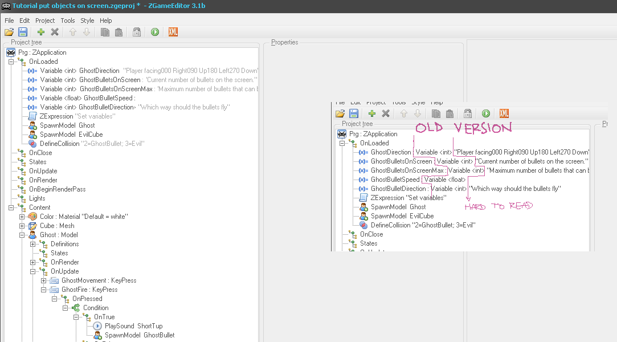The width and height of the screenshot is (617, 342).
Task: Select the Lights item
Action: (x=37, y=198)
